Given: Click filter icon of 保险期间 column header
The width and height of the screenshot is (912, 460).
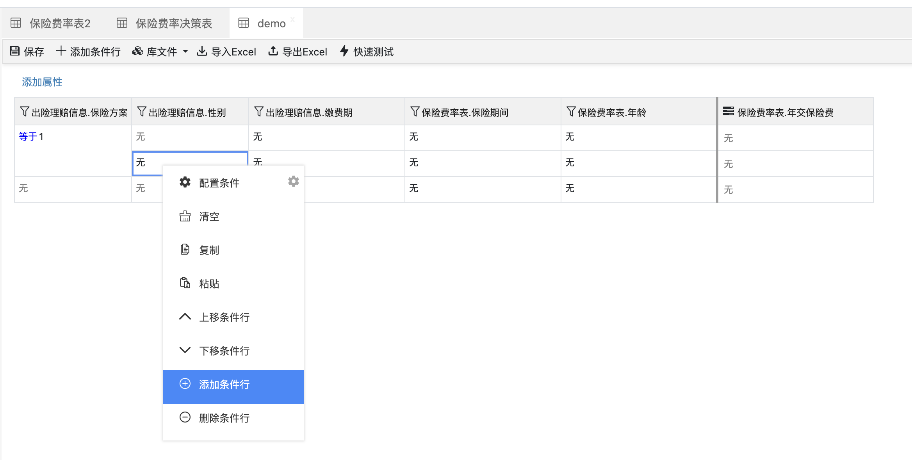Looking at the screenshot, I should [415, 112].
